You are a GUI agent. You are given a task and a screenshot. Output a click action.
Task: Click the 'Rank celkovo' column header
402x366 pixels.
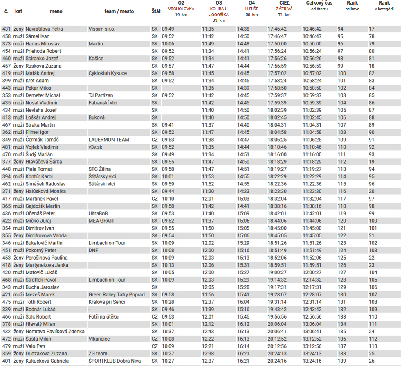pos(352,6)
